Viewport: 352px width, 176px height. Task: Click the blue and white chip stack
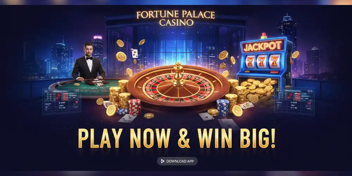(x=222, y=107)
